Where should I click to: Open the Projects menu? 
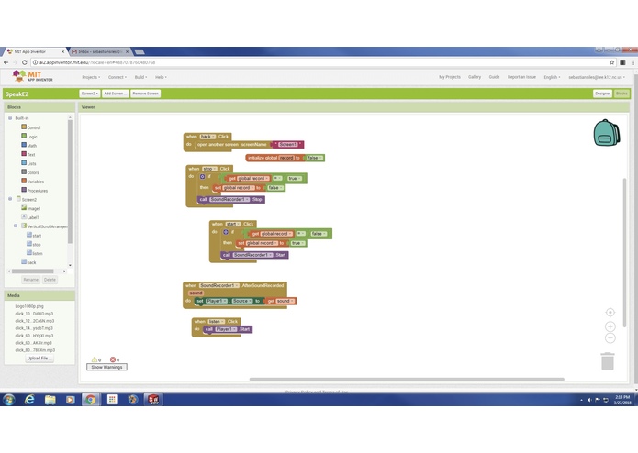click(91, 77)
